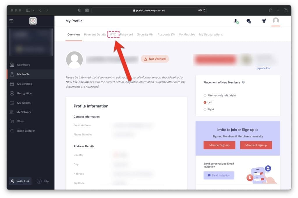This screenshot has height=198, width=298.
Task: Switch to the Password tab
Action: click(x=126, y=34)
